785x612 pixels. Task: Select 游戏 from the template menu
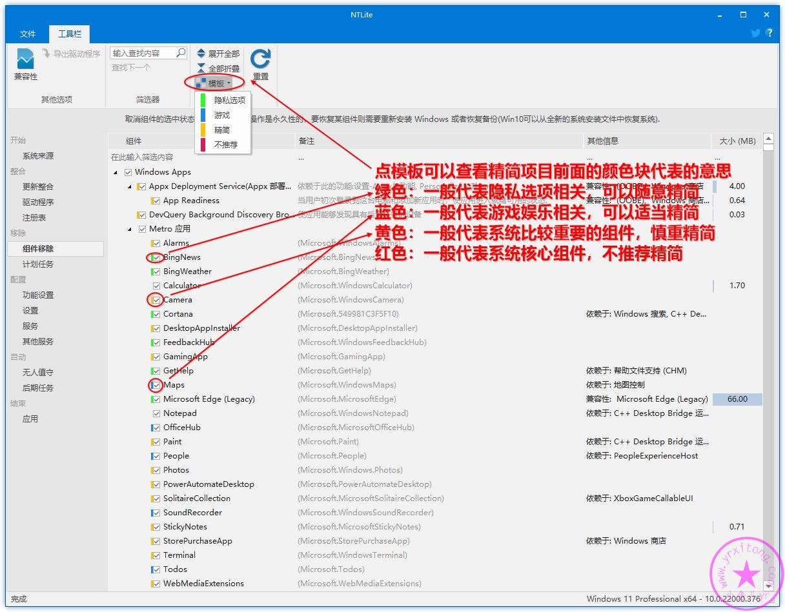pos(223,115)
